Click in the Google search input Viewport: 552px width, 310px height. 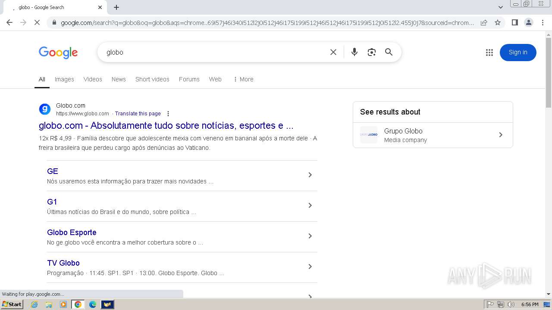(216, 52)
